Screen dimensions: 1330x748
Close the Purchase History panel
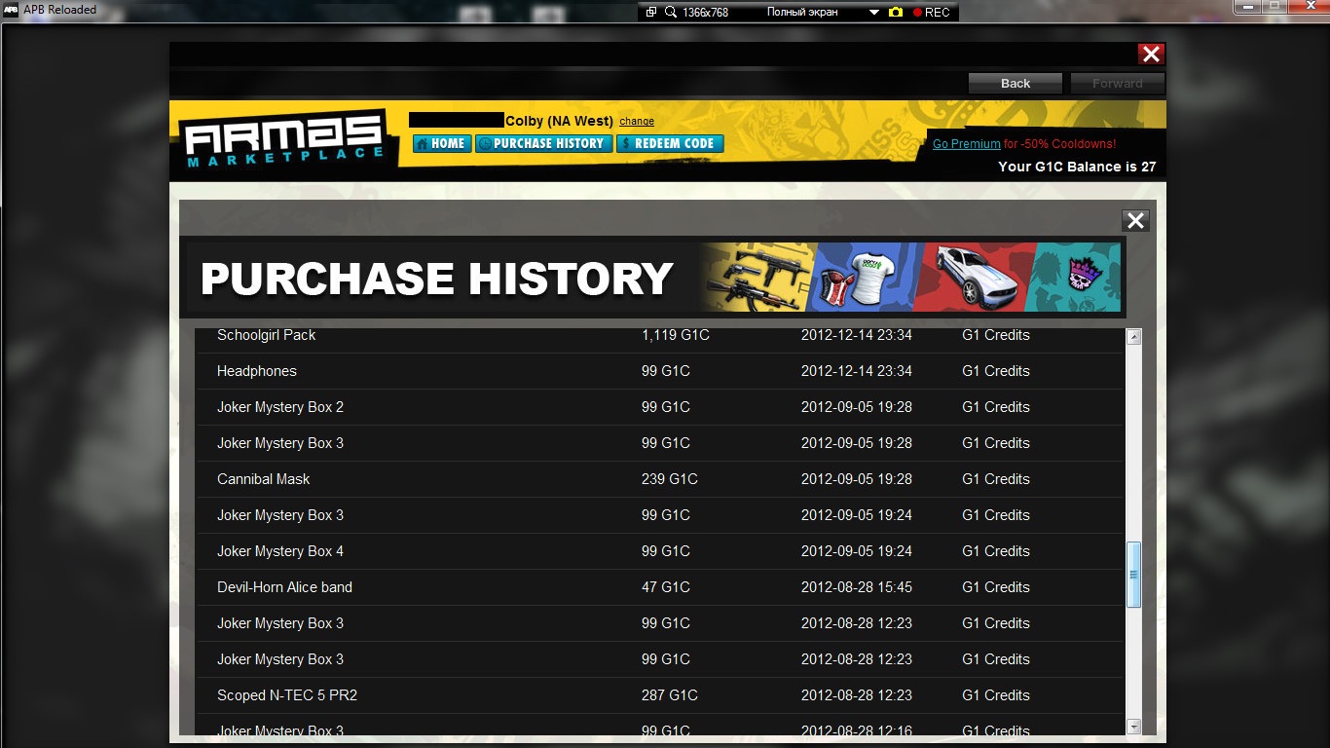click(1135, 220)
